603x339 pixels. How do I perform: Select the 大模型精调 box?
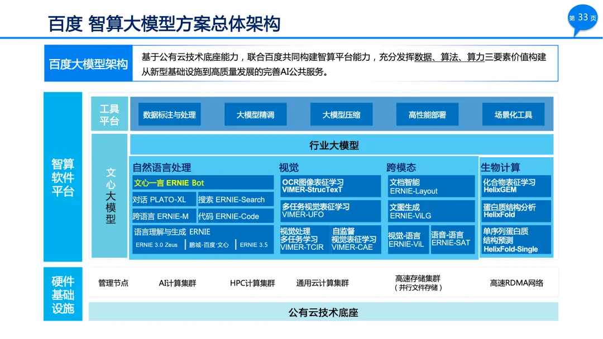pos(255,114)
